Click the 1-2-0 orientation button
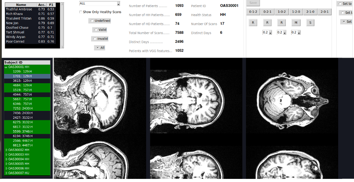This screenshot has height=182, width=354. [x=296, y=12]
